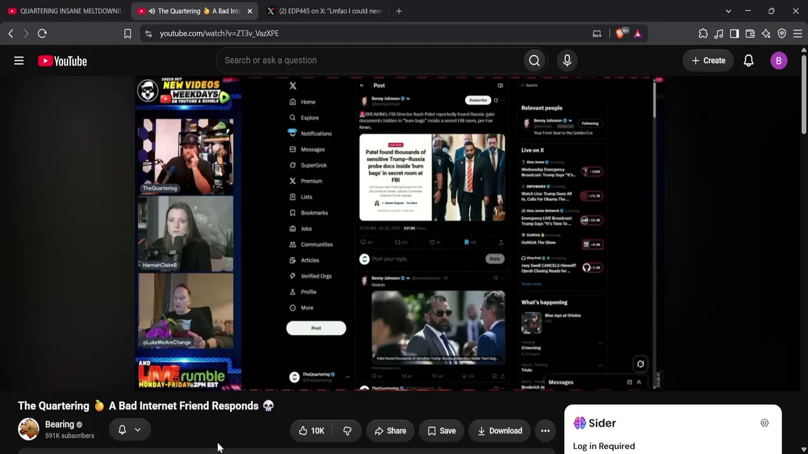
Task: Click the Bearing channel avatar
Action: coord(28,429)
